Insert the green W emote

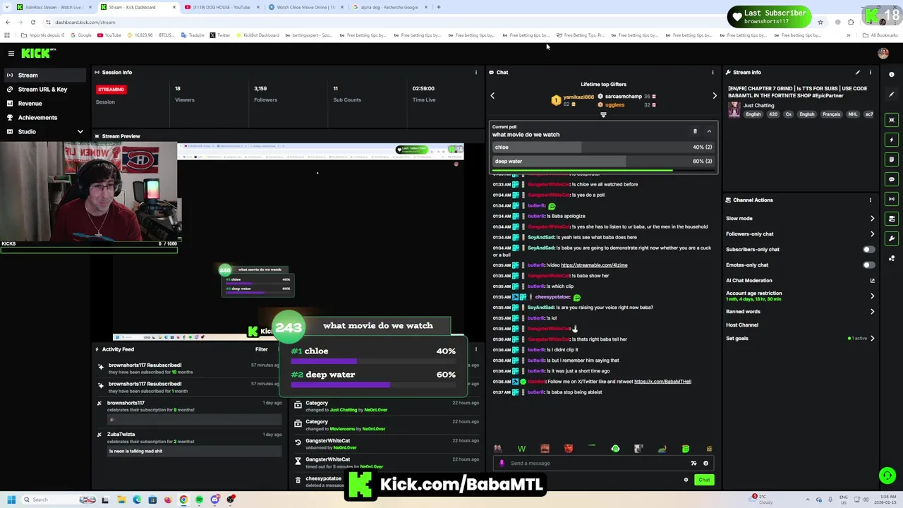pyautogui.click(x=521, y=449)
